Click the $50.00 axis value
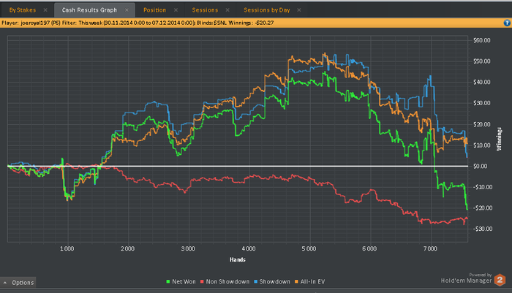 tap(481, 61)
